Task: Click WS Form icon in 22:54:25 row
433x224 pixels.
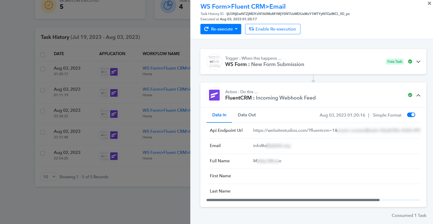Action: pyautogui.click(x=104, y=156)
